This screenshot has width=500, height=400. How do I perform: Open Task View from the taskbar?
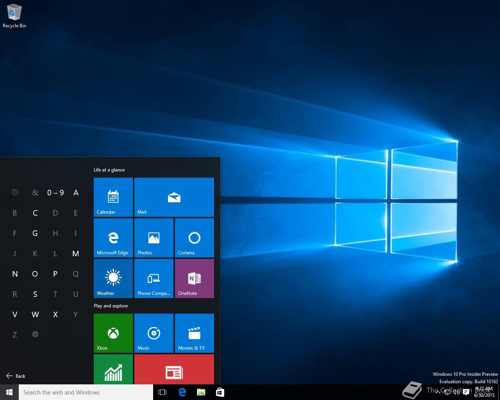[162, 392]
